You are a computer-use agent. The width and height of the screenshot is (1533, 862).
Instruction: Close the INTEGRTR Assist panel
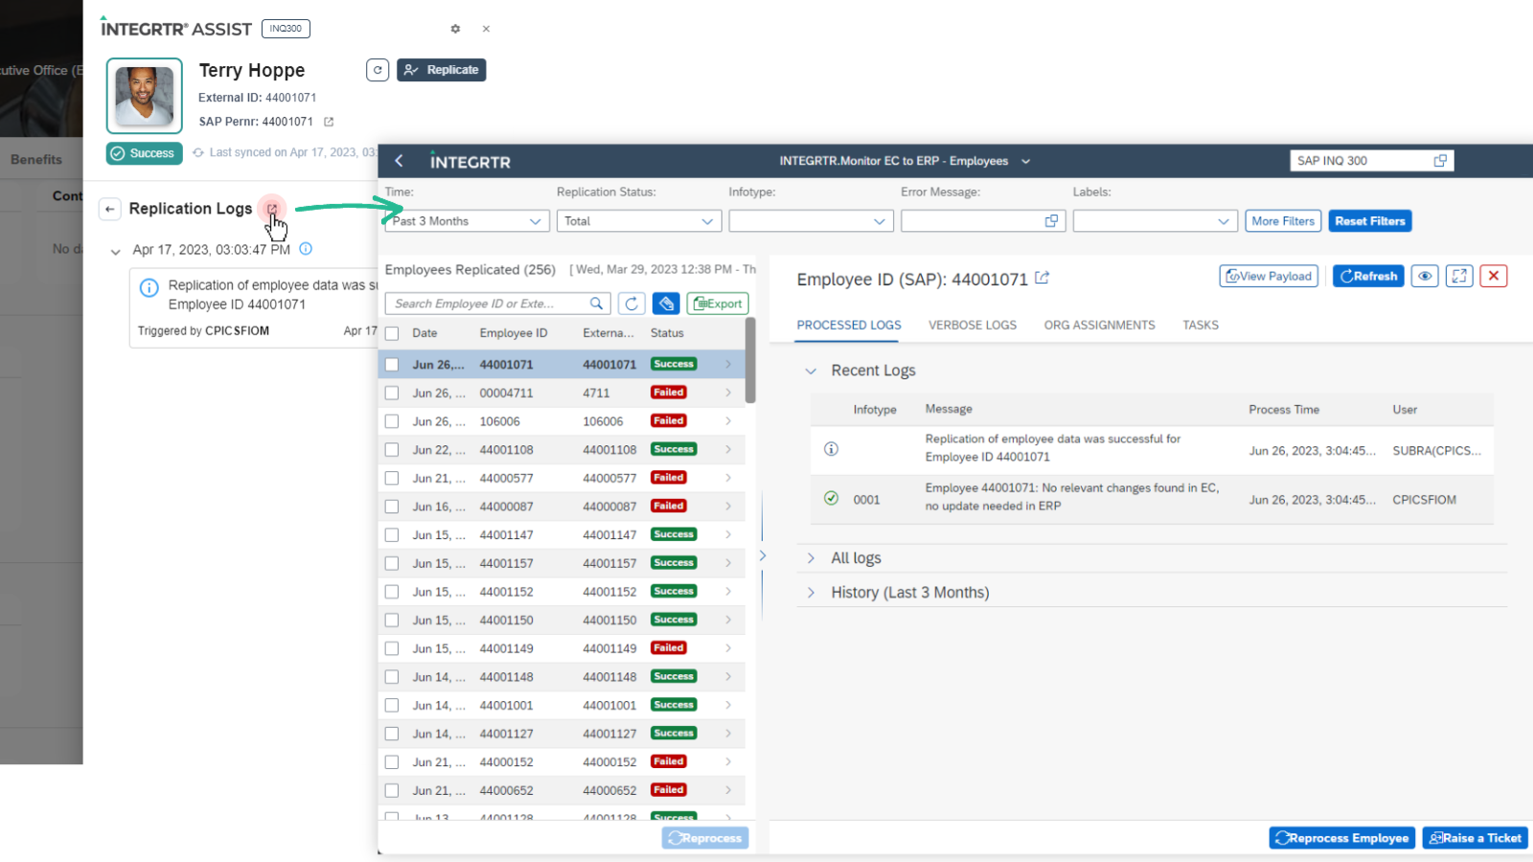pyautogui.click(x=486, y=29)
